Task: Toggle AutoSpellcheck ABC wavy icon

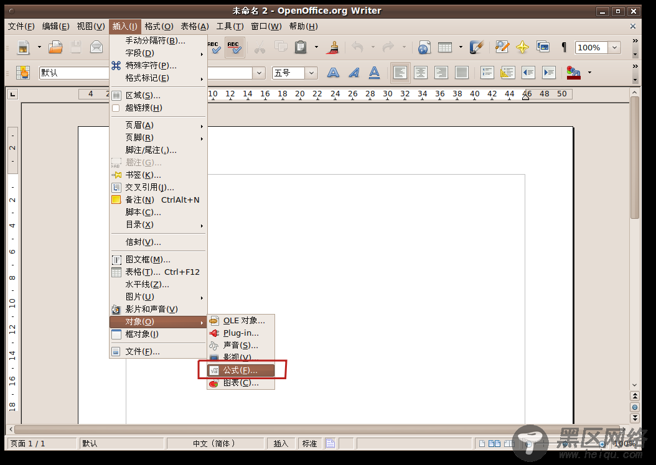Action: pyautogui.click(x=234, y=47)
